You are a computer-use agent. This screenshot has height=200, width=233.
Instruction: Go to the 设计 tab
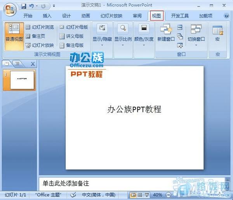point(66,16)
